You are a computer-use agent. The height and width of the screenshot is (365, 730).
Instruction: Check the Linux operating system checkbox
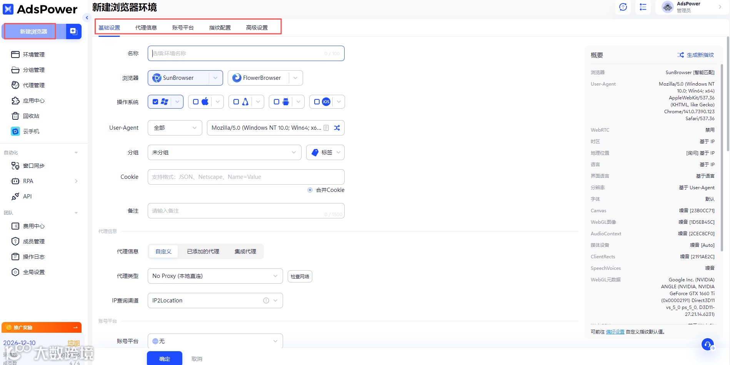236,102
